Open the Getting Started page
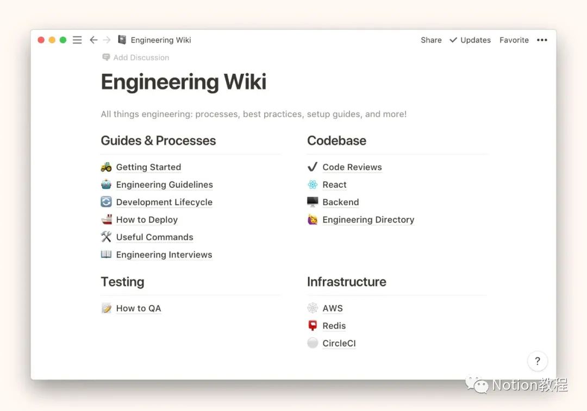Viewport: 587px width, 411px height. [x=148, y=167]
